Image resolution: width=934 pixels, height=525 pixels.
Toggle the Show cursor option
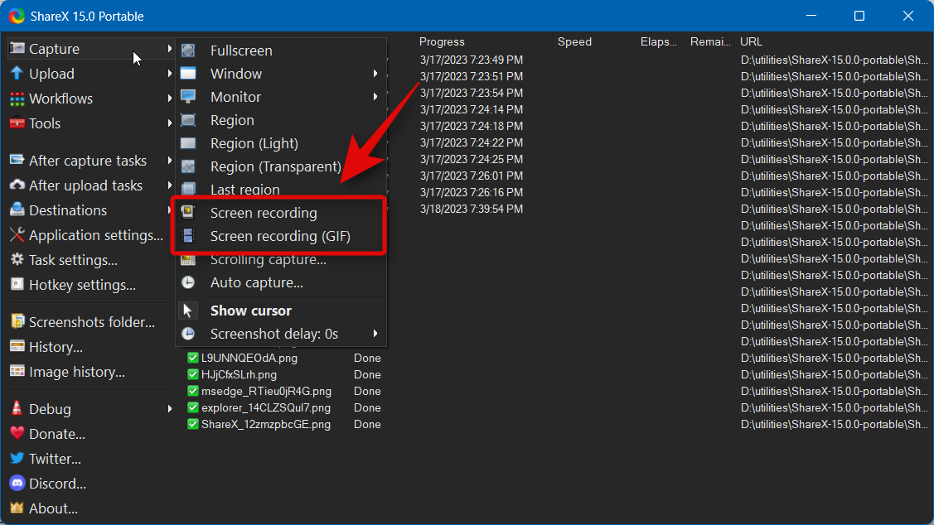(x=250, y=311)
